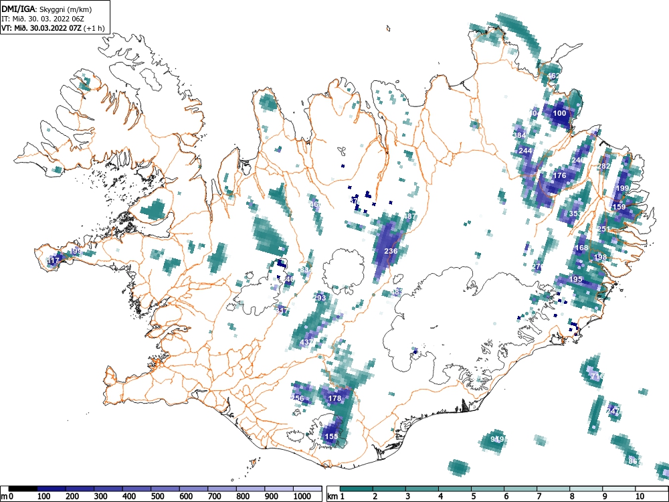
Task: Click the offshore value label 247
Action: coord(613,411)
